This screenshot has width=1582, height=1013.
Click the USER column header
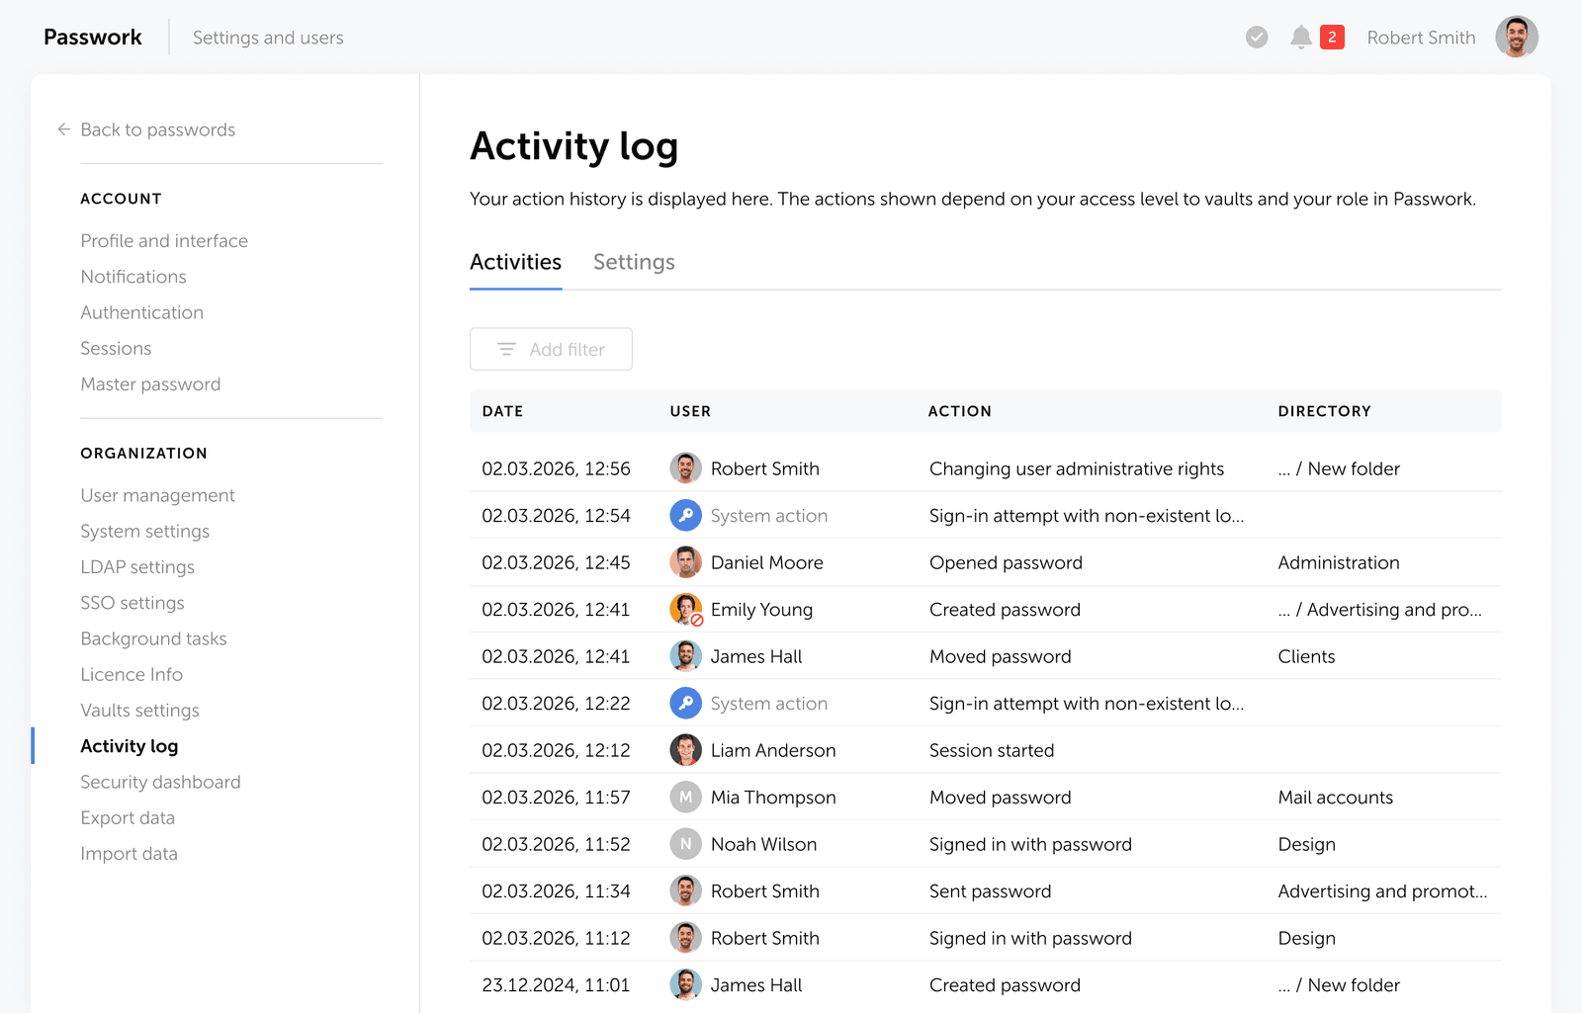coord(690,411)
